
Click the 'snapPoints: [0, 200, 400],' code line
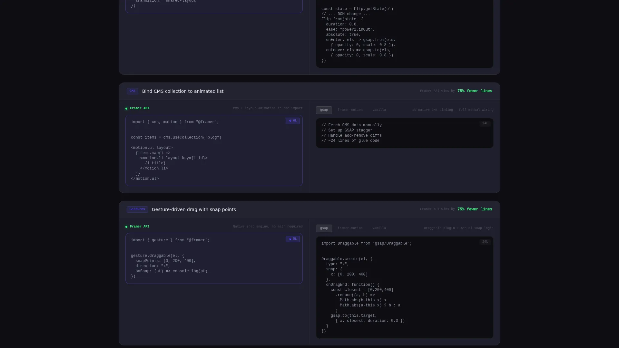(x=165, y=261)
